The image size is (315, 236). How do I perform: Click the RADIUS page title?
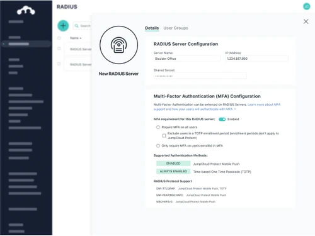[x=67, y=7]
